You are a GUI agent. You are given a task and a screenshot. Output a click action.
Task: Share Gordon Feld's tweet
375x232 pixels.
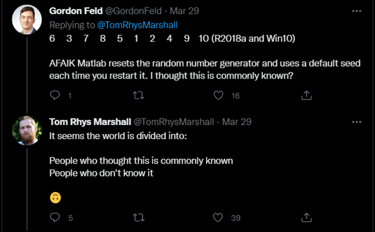coord(306,95)
